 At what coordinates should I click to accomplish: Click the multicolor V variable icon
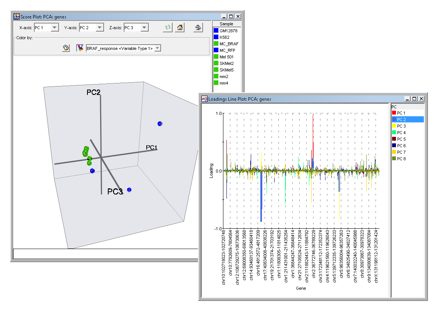[80, 48]
